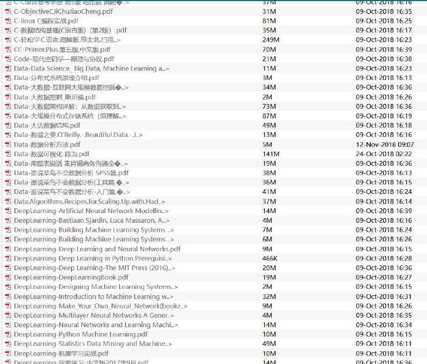Click the PDF icon for Code-现代密码学—原理与协议.pdf
Image resolution: width=427 pixels, height=364 pixels.
point(9,59)
